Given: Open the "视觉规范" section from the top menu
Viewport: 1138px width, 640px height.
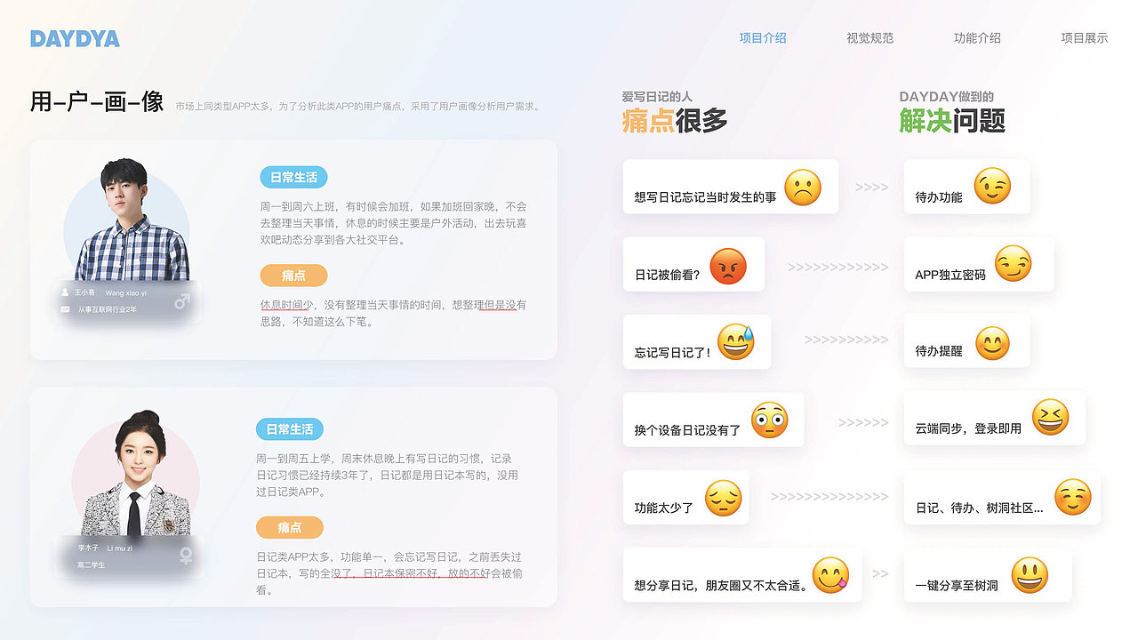Looking at the screenshot, I should (x=869, y=38).
